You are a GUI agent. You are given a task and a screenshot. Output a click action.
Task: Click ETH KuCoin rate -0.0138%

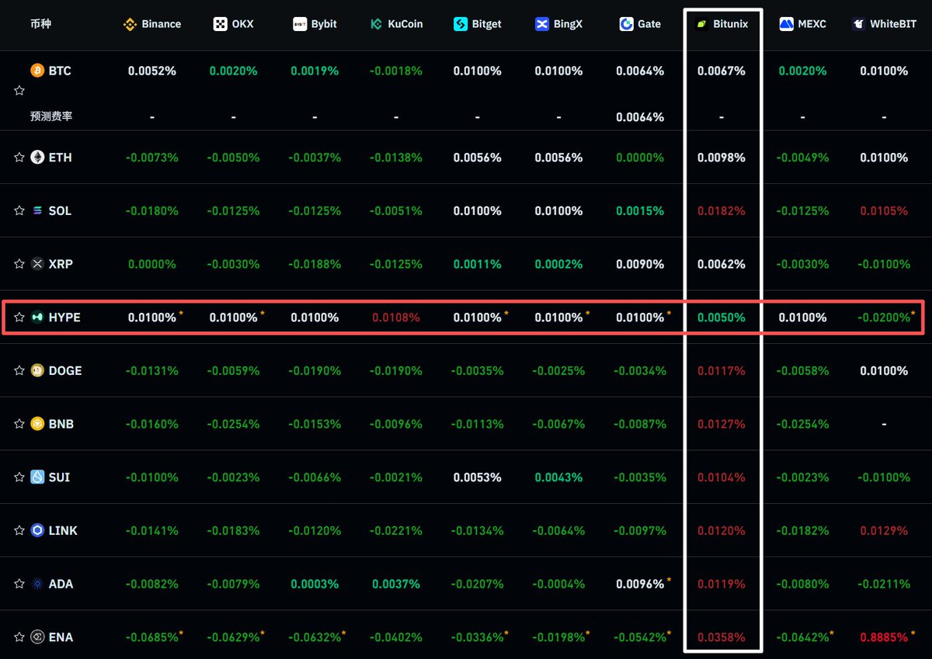[x=396, y=158]
